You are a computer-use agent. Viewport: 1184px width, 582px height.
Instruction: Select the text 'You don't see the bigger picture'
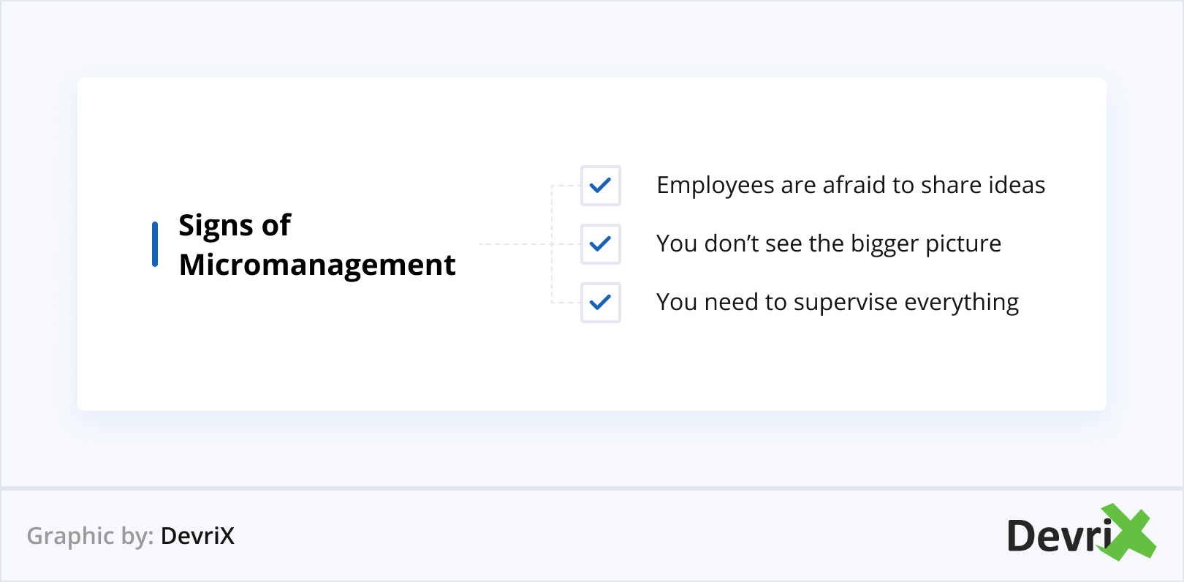828,244
